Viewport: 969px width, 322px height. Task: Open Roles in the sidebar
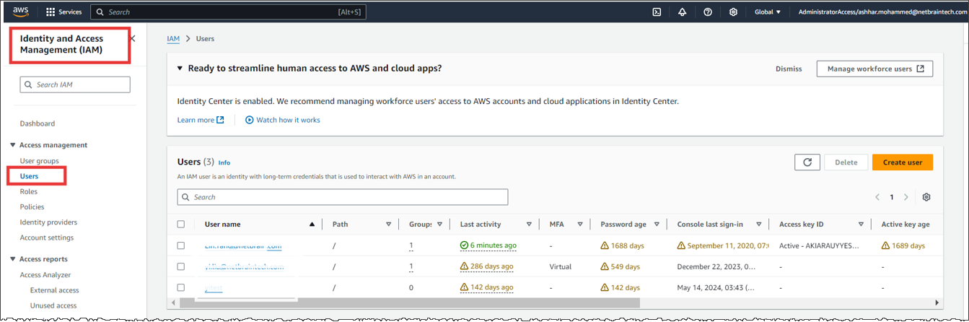coord(29,191)
